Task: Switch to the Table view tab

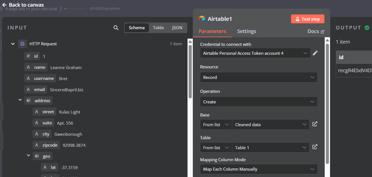Action: tap(158, 28)
